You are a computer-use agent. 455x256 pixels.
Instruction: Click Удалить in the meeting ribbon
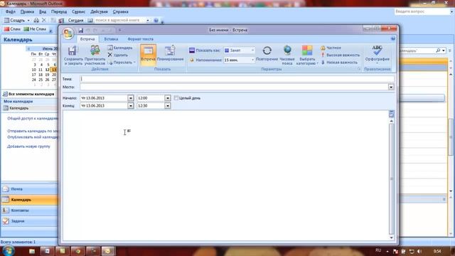118,55
